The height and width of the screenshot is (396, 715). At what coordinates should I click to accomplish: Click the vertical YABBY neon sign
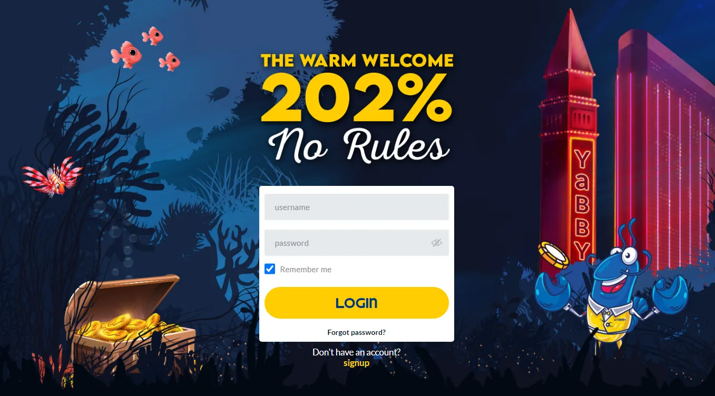pyautogui.click(x=581, y=204)
